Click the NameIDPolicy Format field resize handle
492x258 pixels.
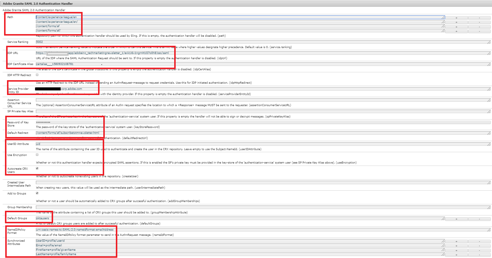pos(489,230)
